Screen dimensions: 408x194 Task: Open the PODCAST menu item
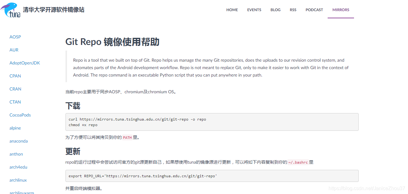314,10
